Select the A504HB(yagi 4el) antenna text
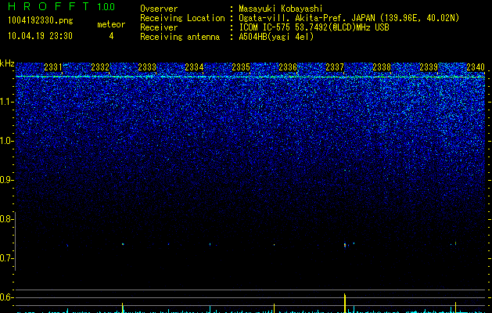The image size is (492, 313). (276, 37)
